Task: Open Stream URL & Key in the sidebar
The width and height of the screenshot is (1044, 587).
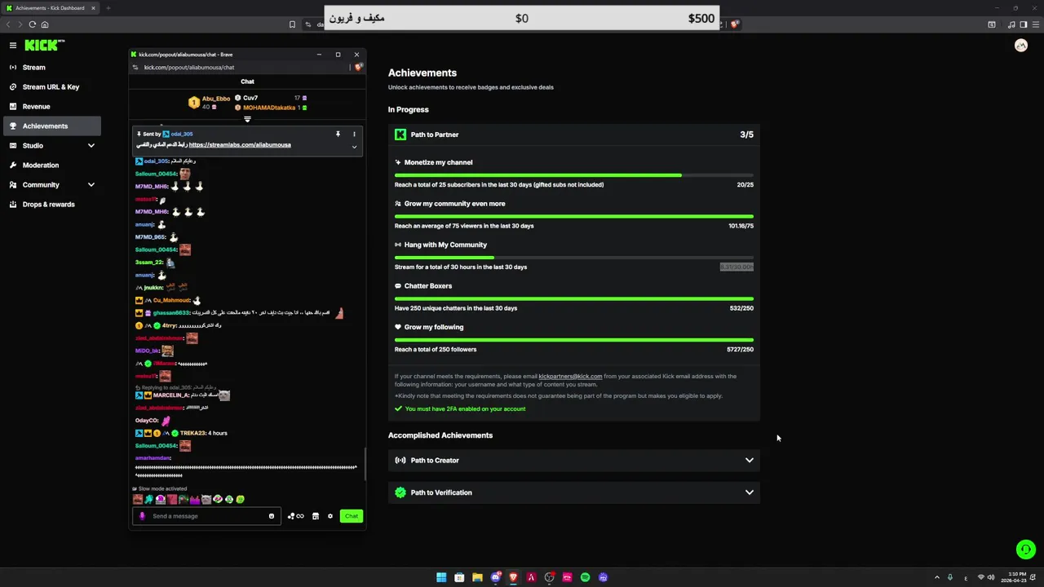Action: click(51, 87)
